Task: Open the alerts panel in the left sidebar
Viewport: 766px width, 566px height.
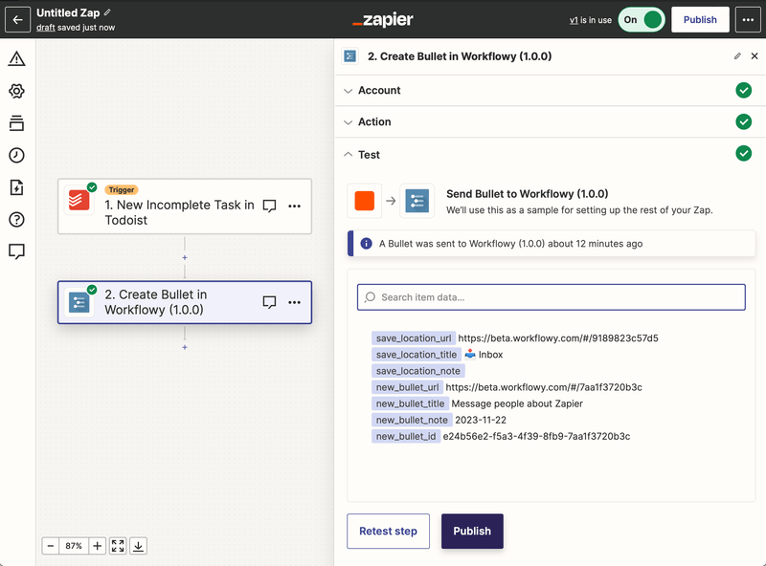Action: tap(17, 58)
